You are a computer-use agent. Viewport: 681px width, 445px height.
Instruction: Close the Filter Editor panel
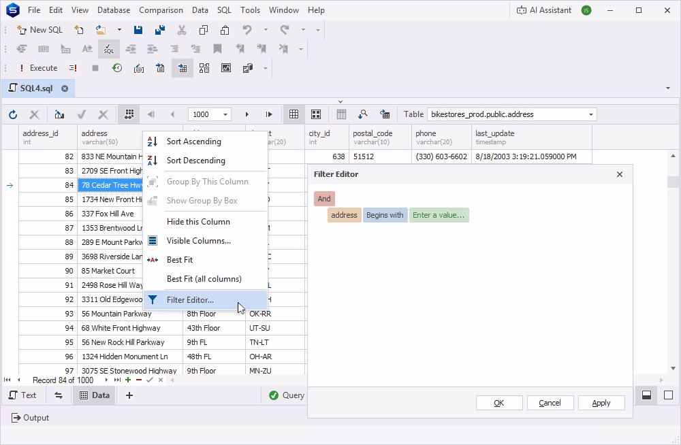[x=620, y=174]
